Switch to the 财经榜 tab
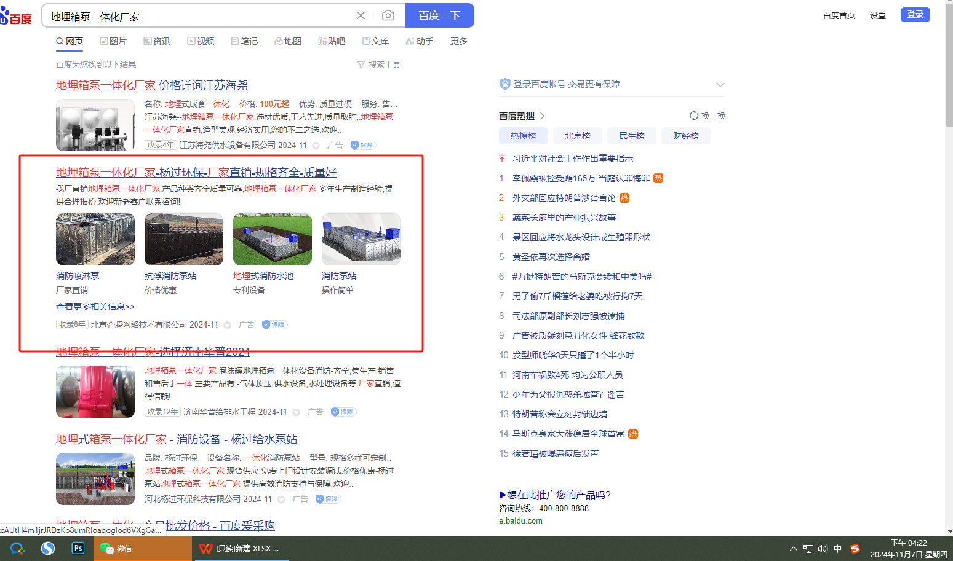This screenshot has width=953, height=561. coord(685,136)
